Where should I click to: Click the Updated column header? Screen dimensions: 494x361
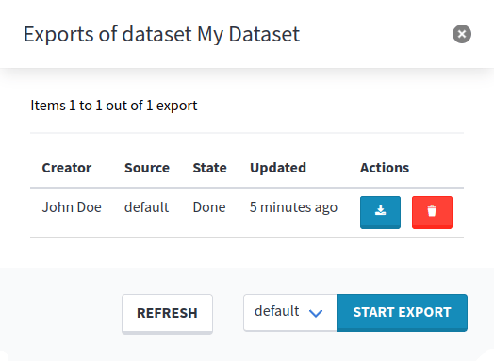coord(278,168)
